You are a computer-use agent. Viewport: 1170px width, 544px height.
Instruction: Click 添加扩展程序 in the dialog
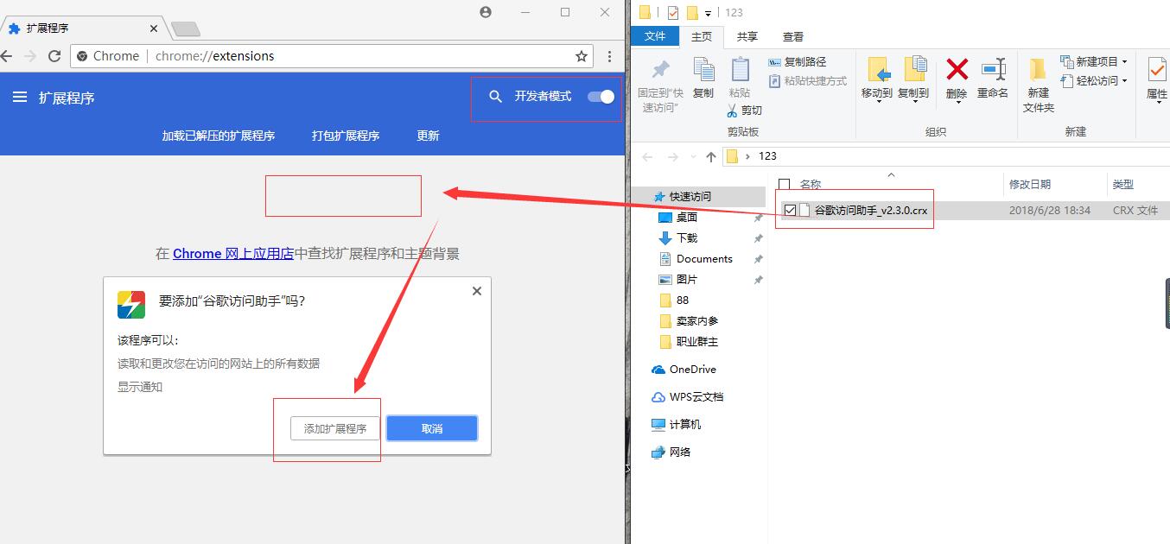(x=335, y=428)
